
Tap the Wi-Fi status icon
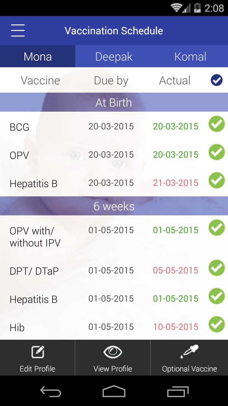(176, 8)
